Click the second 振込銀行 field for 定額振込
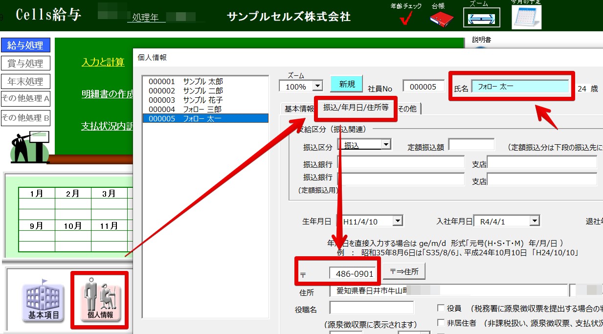603x334 pixels. point(401,179)
